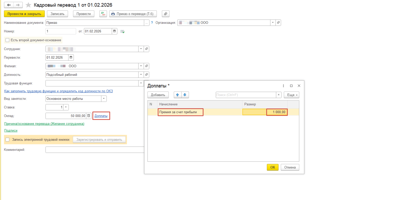Print Приказ о переводе (Т-5)

click(133, 14)
